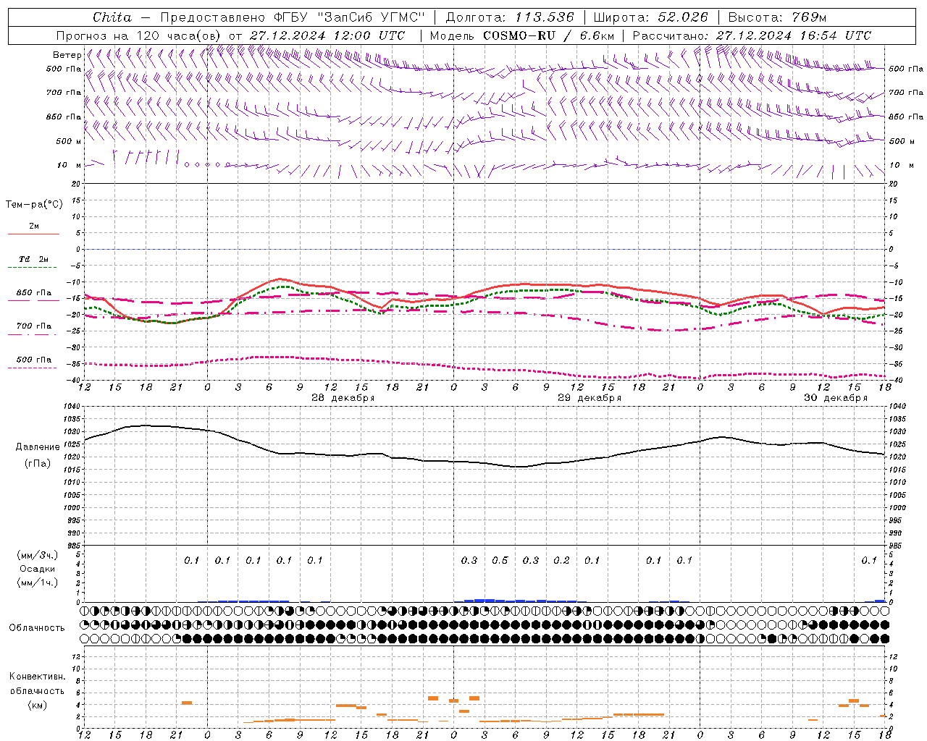
Task: Select the "0.5" precipitation value
Action: [x=500, y=560]
